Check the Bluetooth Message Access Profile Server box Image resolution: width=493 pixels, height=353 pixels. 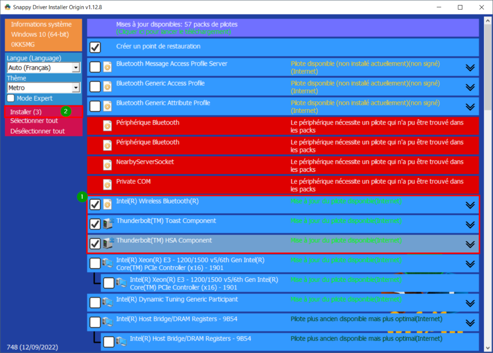pos(95,67)
